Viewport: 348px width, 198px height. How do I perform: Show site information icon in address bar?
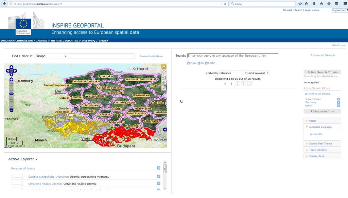click(11, 4)
